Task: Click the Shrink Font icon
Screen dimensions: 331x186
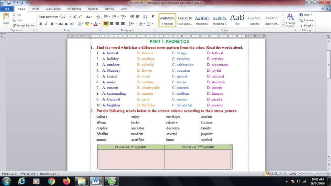Action: (x=80, y=17)
